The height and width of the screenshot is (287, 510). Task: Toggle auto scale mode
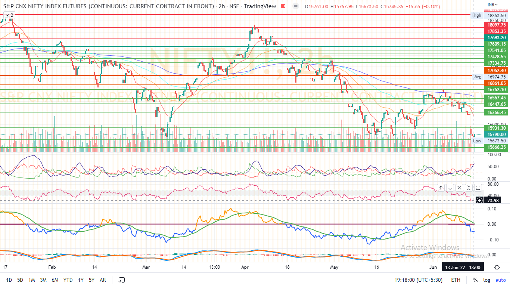click(x=501, y=280)
